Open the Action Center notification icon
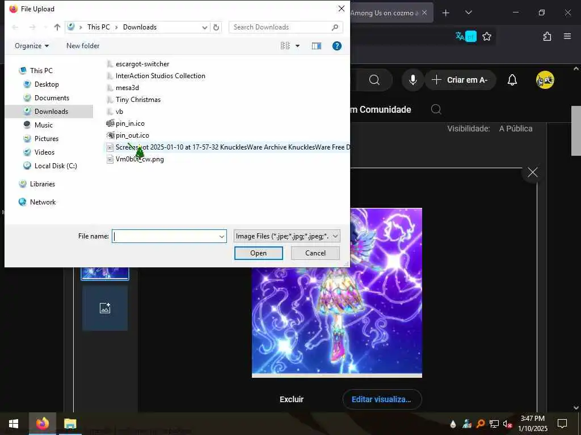Image resolution: width=581 pixels, height=435 pixels. click(x=562, y=424)
